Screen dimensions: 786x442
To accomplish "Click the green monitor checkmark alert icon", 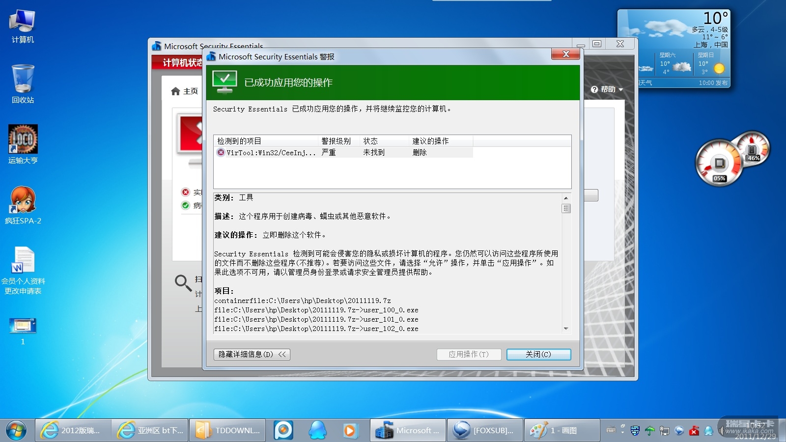I will pyautogui.click(x=225, y=82).
